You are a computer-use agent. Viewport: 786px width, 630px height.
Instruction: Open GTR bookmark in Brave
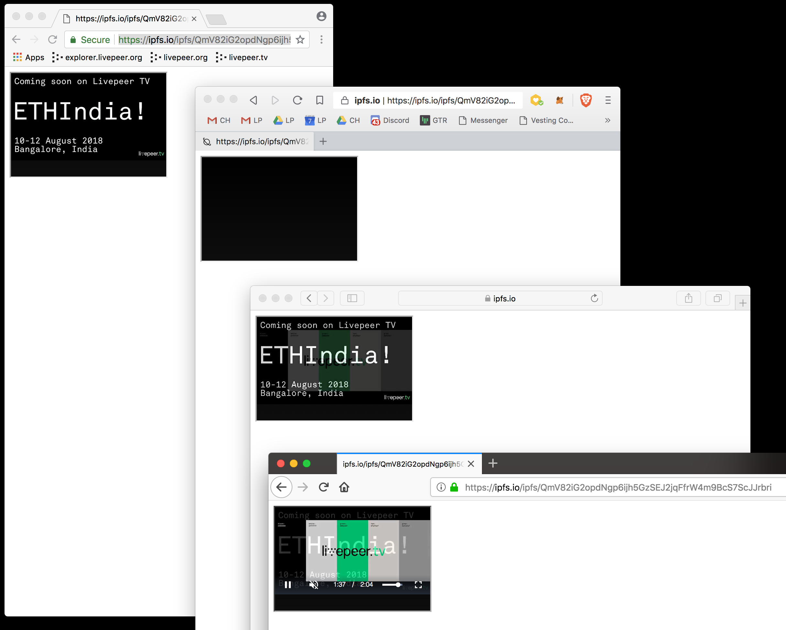433,120
